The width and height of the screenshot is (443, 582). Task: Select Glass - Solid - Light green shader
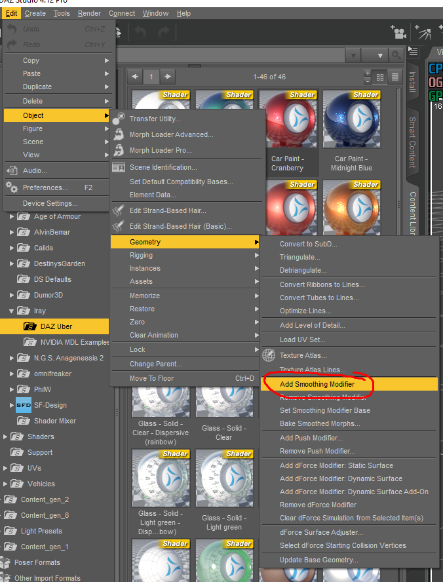tap(224, 492)
